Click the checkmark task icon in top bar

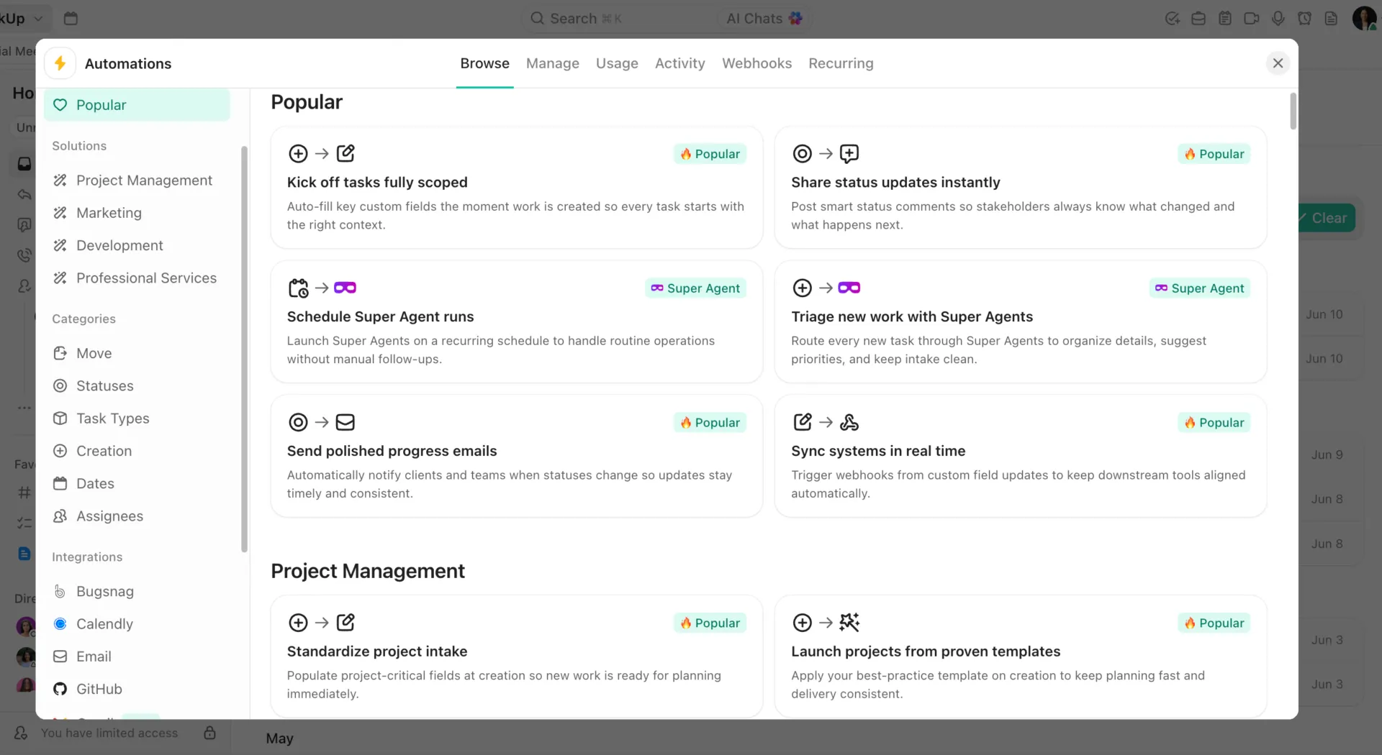coord(1172,19)
